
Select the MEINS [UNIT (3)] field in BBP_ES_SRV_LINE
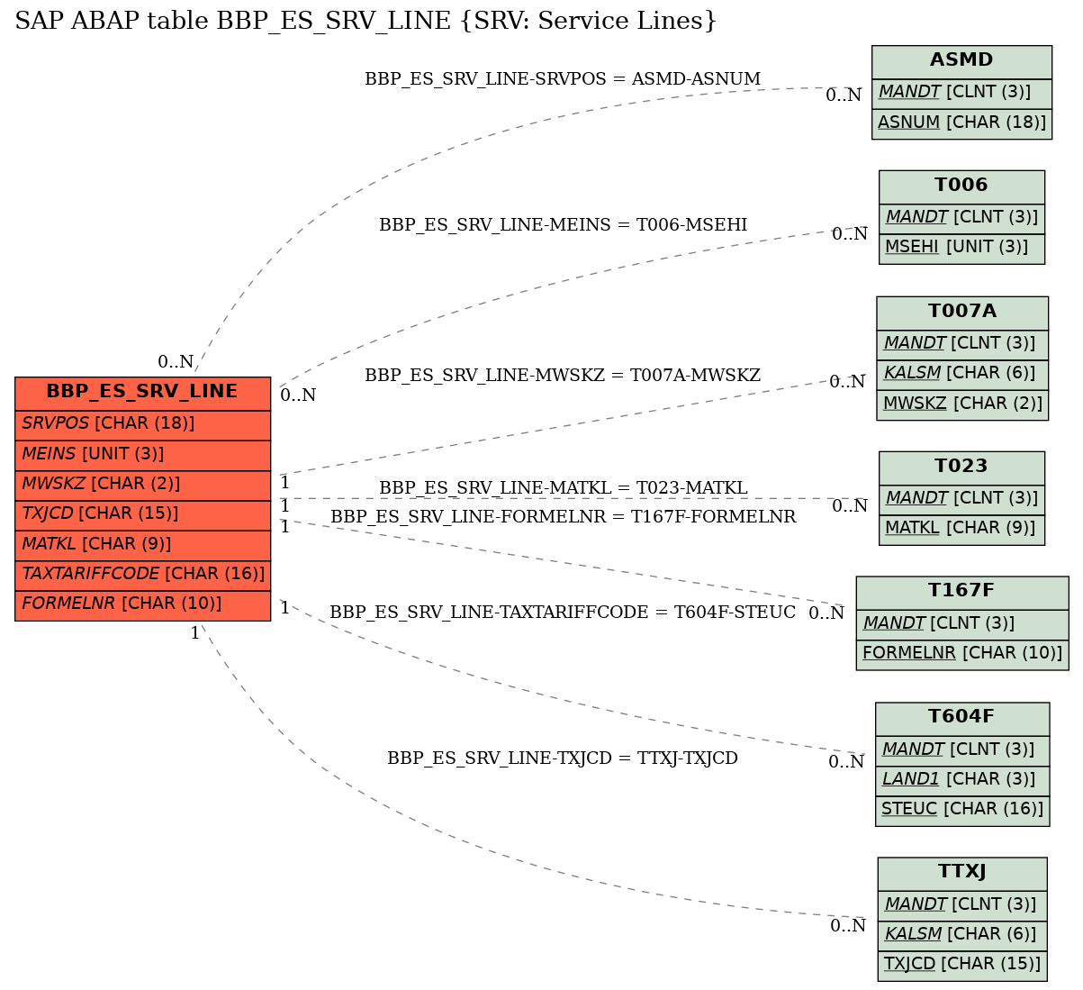pos(142,455)
